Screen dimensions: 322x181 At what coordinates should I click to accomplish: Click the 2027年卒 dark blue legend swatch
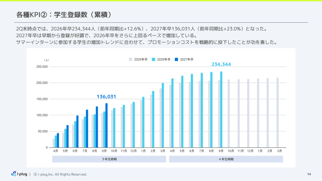176,59
